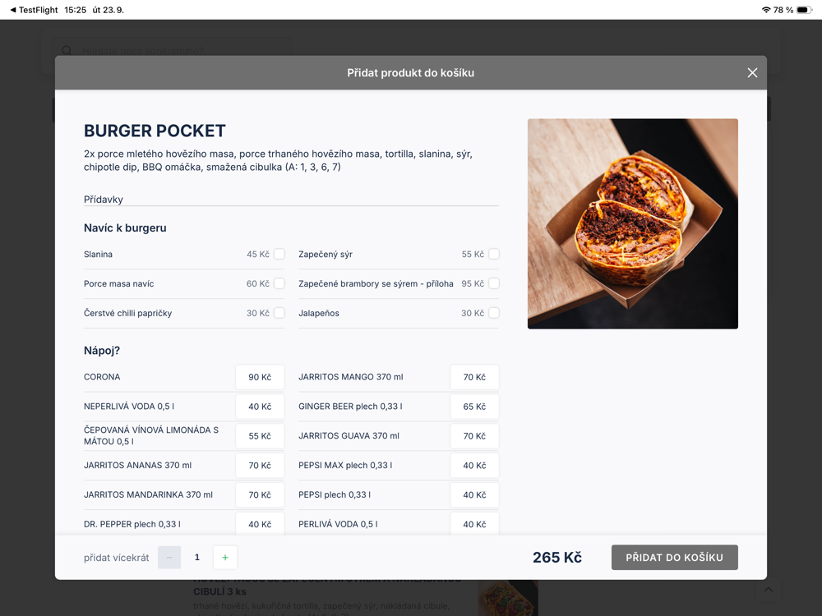Add JARRITOS MANGO 370 ml price button
822x616 pixels.
point(474,377)
